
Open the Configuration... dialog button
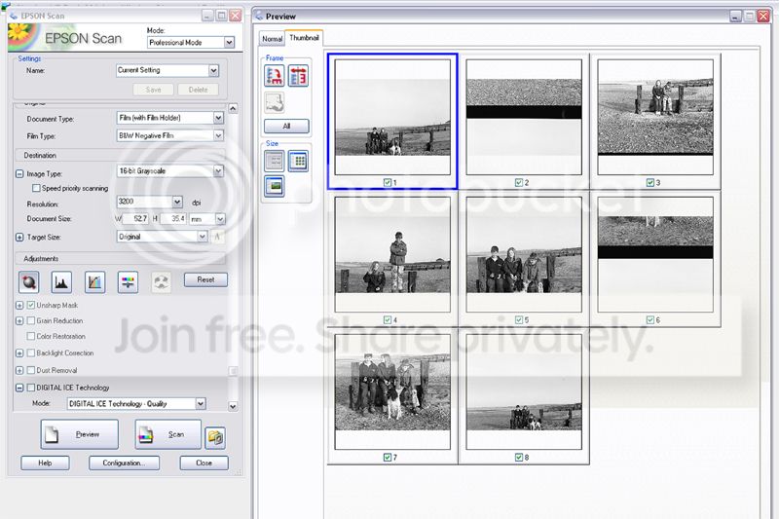tap(124, 463)
